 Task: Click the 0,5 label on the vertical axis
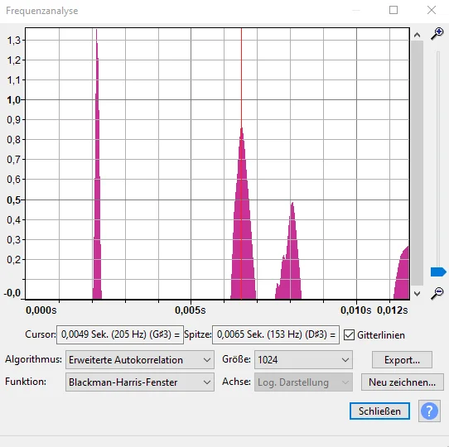[14, 199]
